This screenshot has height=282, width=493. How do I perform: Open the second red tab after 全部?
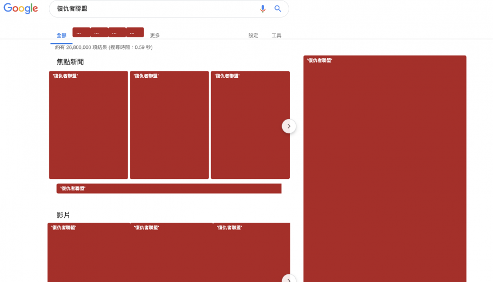[99, 32]
